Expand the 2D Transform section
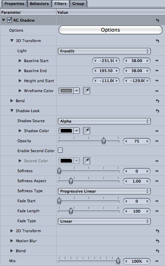The image size is (165, 266). 12,231
